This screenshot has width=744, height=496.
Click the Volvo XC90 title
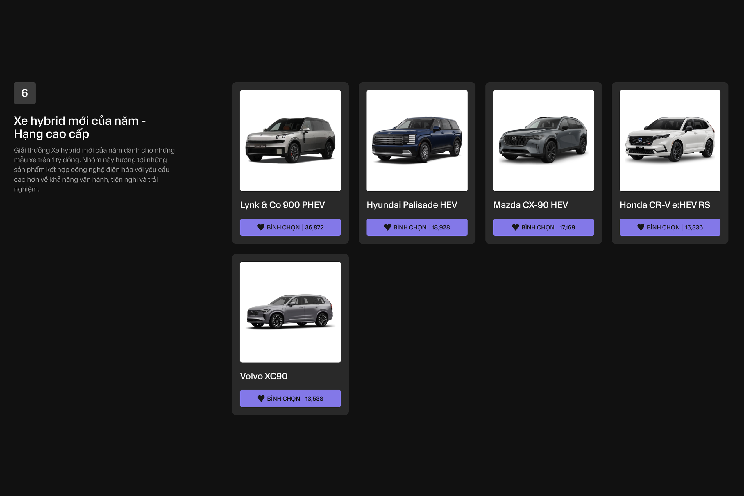(264, 376)
